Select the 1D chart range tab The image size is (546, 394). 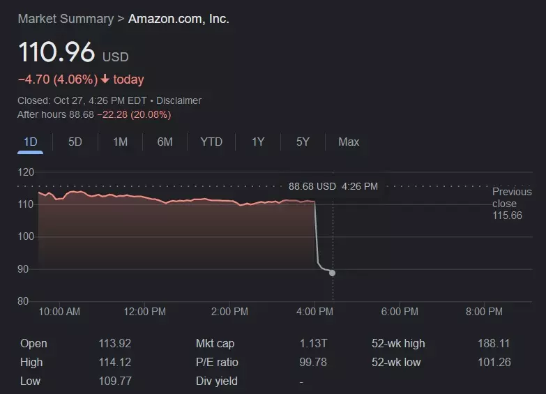(30, 142)
